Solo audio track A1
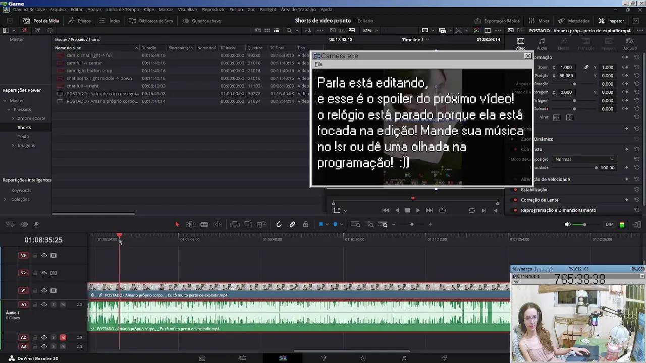 tap(53, 305)
